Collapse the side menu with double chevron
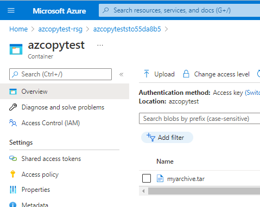 121,74
